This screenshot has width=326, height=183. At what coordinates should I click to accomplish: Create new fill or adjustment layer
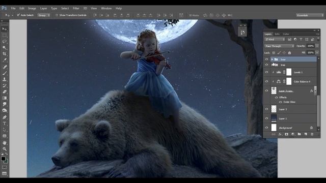[x=293, y=134]
